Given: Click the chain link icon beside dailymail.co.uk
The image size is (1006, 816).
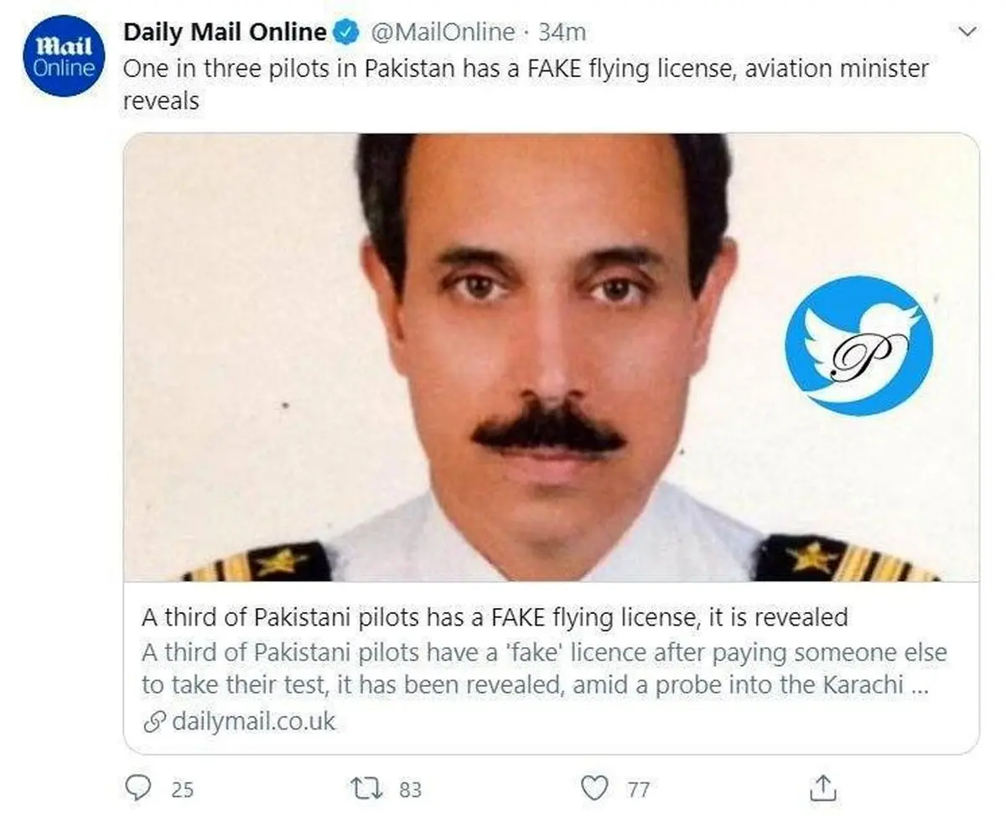Looking at the screenshot, I should (153, 721).
